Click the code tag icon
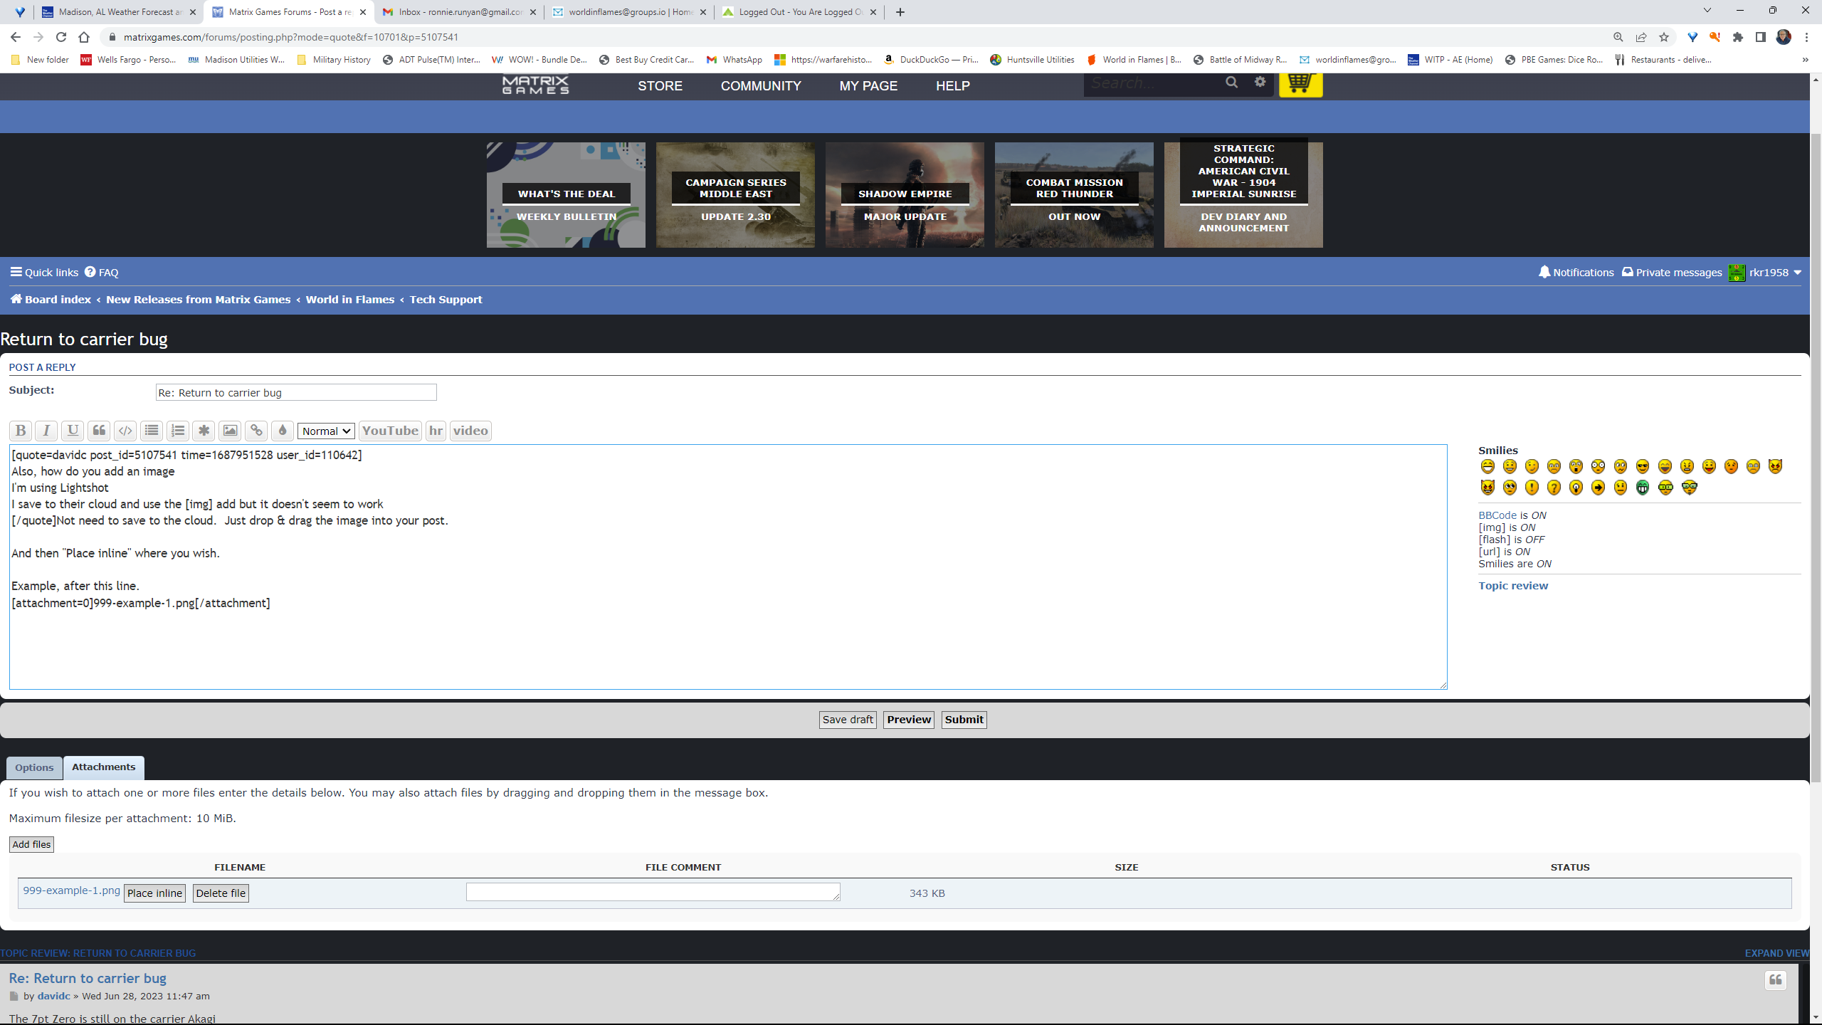 click(x=125, y=431)
